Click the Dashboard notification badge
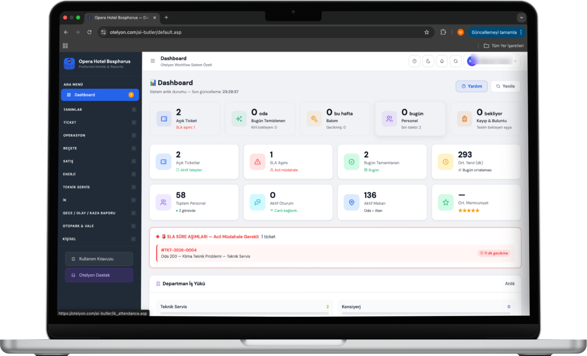 click(x=131, y=95)
